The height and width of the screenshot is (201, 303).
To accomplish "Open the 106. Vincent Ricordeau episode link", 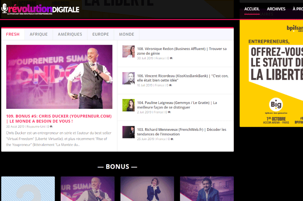I will point(183,78).
